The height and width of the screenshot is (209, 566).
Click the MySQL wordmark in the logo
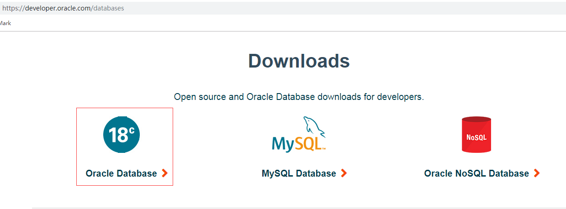click(298, 144)
